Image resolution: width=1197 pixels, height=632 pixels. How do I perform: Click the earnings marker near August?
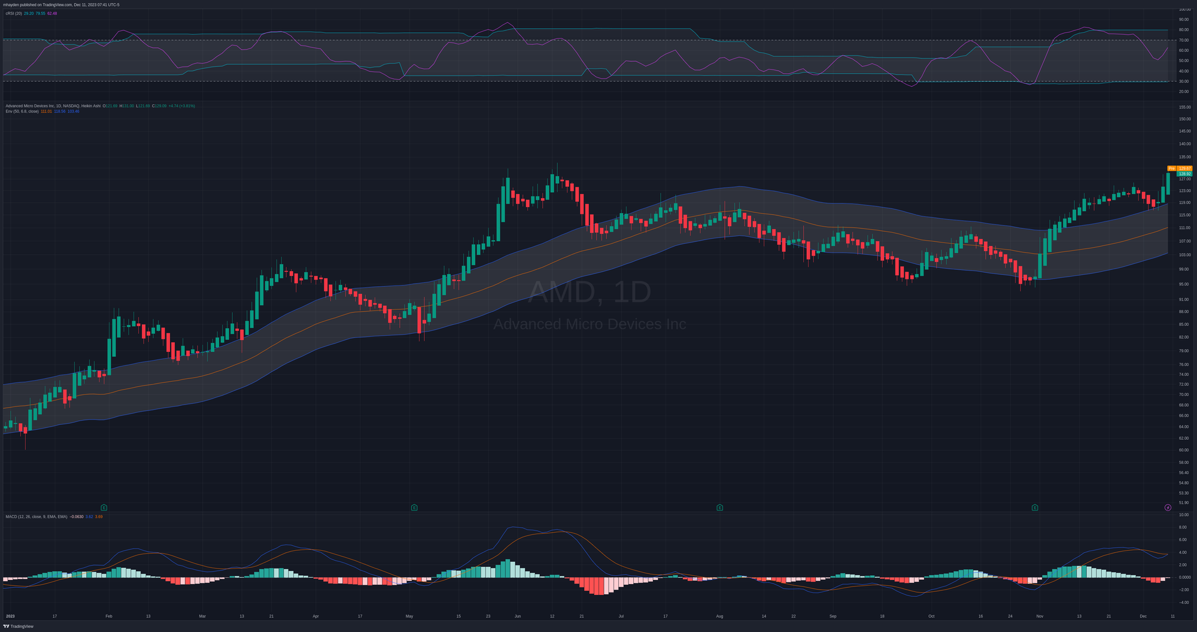tap(720, 508)
